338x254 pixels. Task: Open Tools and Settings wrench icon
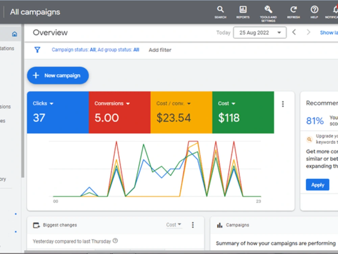point(268,14)
